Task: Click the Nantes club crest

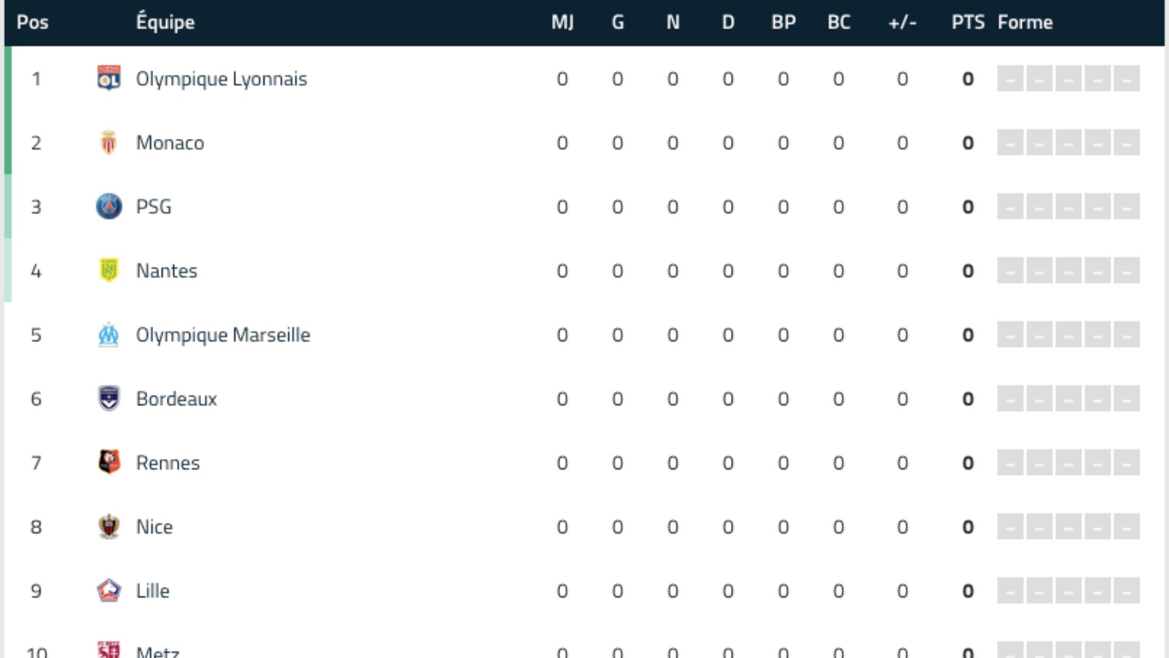Action: pyautogui.click(x=109, y=271)
